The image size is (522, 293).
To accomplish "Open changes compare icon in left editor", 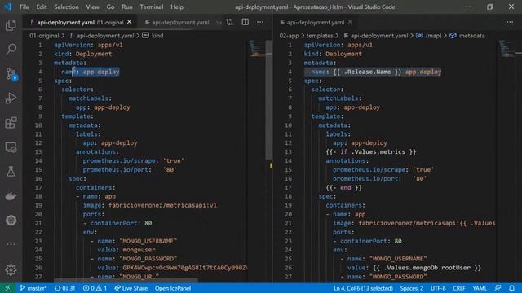I will [x=230, y=22].
